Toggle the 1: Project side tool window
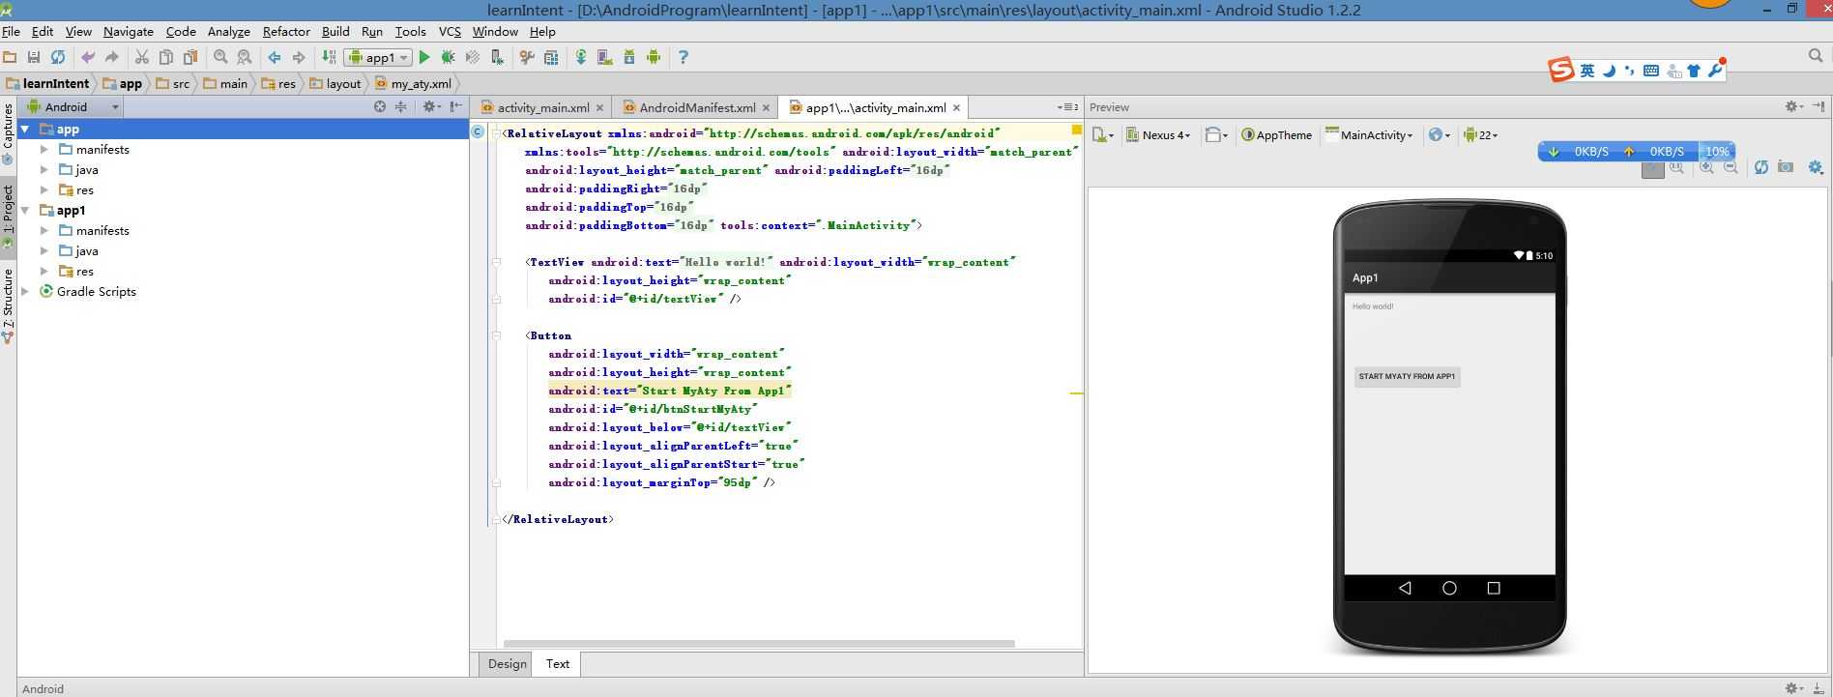This screenshot has height=697, width=1833. [8, 217]
